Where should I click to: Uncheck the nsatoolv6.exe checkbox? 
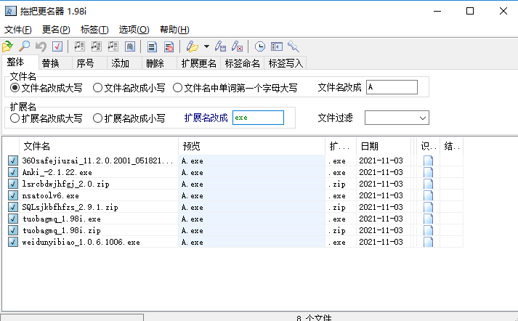pyautogui.click(x=13, y=195)
